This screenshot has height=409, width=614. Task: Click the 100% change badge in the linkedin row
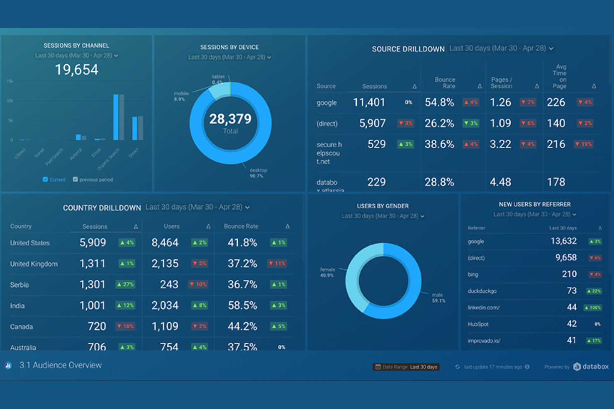pos(593,307)
